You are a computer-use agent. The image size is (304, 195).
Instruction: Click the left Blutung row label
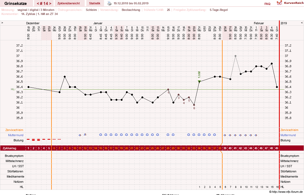point(19,140)
